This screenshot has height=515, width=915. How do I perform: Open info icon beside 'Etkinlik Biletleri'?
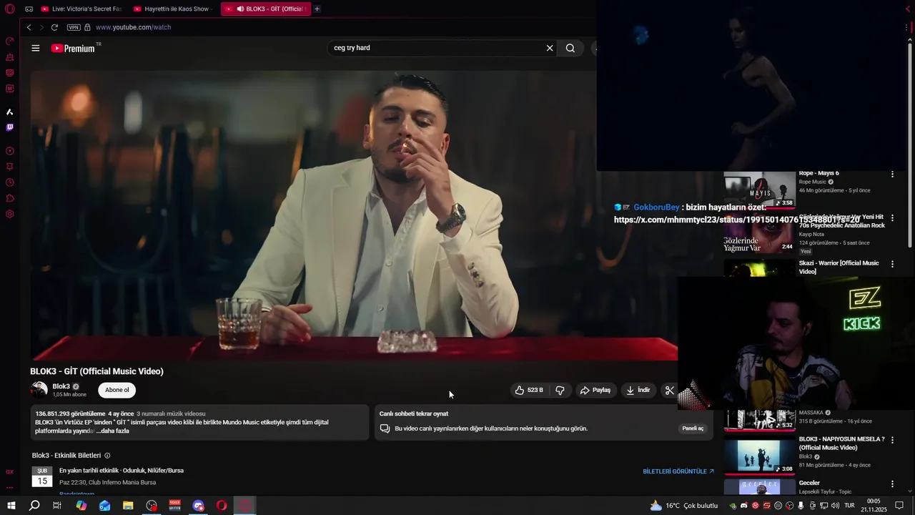coord(107,456)
